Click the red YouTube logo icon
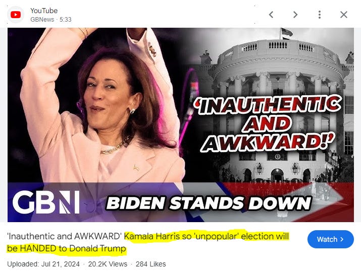 click(x=16, y=15)
